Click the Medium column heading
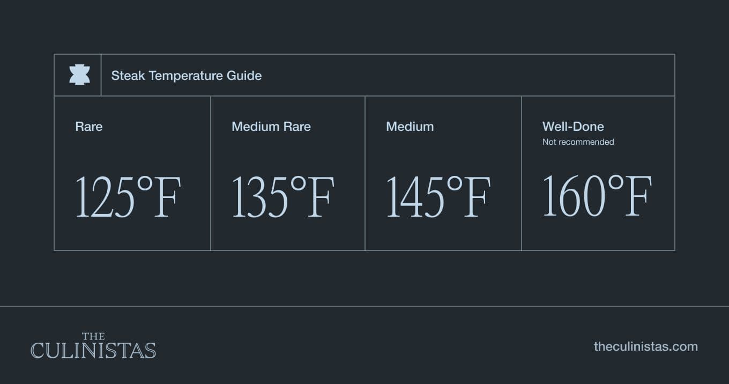Viewport: 729px width, 384px height. pyautogui.click(x=410, y=127)
